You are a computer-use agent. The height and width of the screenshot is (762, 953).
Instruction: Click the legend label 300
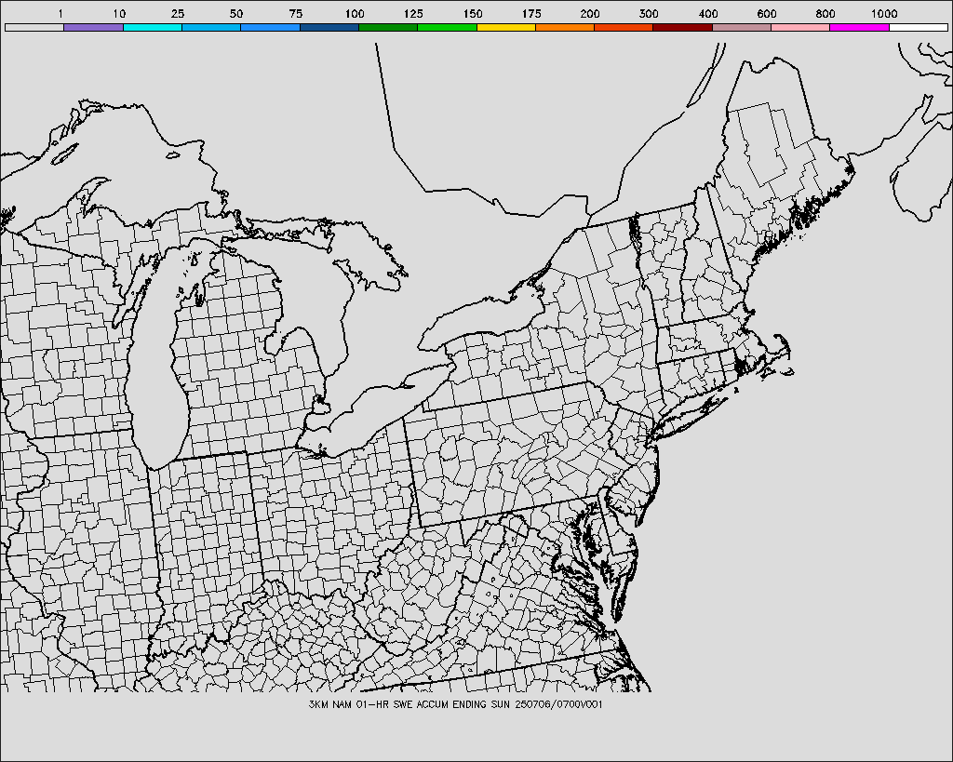tap(649, 13)
